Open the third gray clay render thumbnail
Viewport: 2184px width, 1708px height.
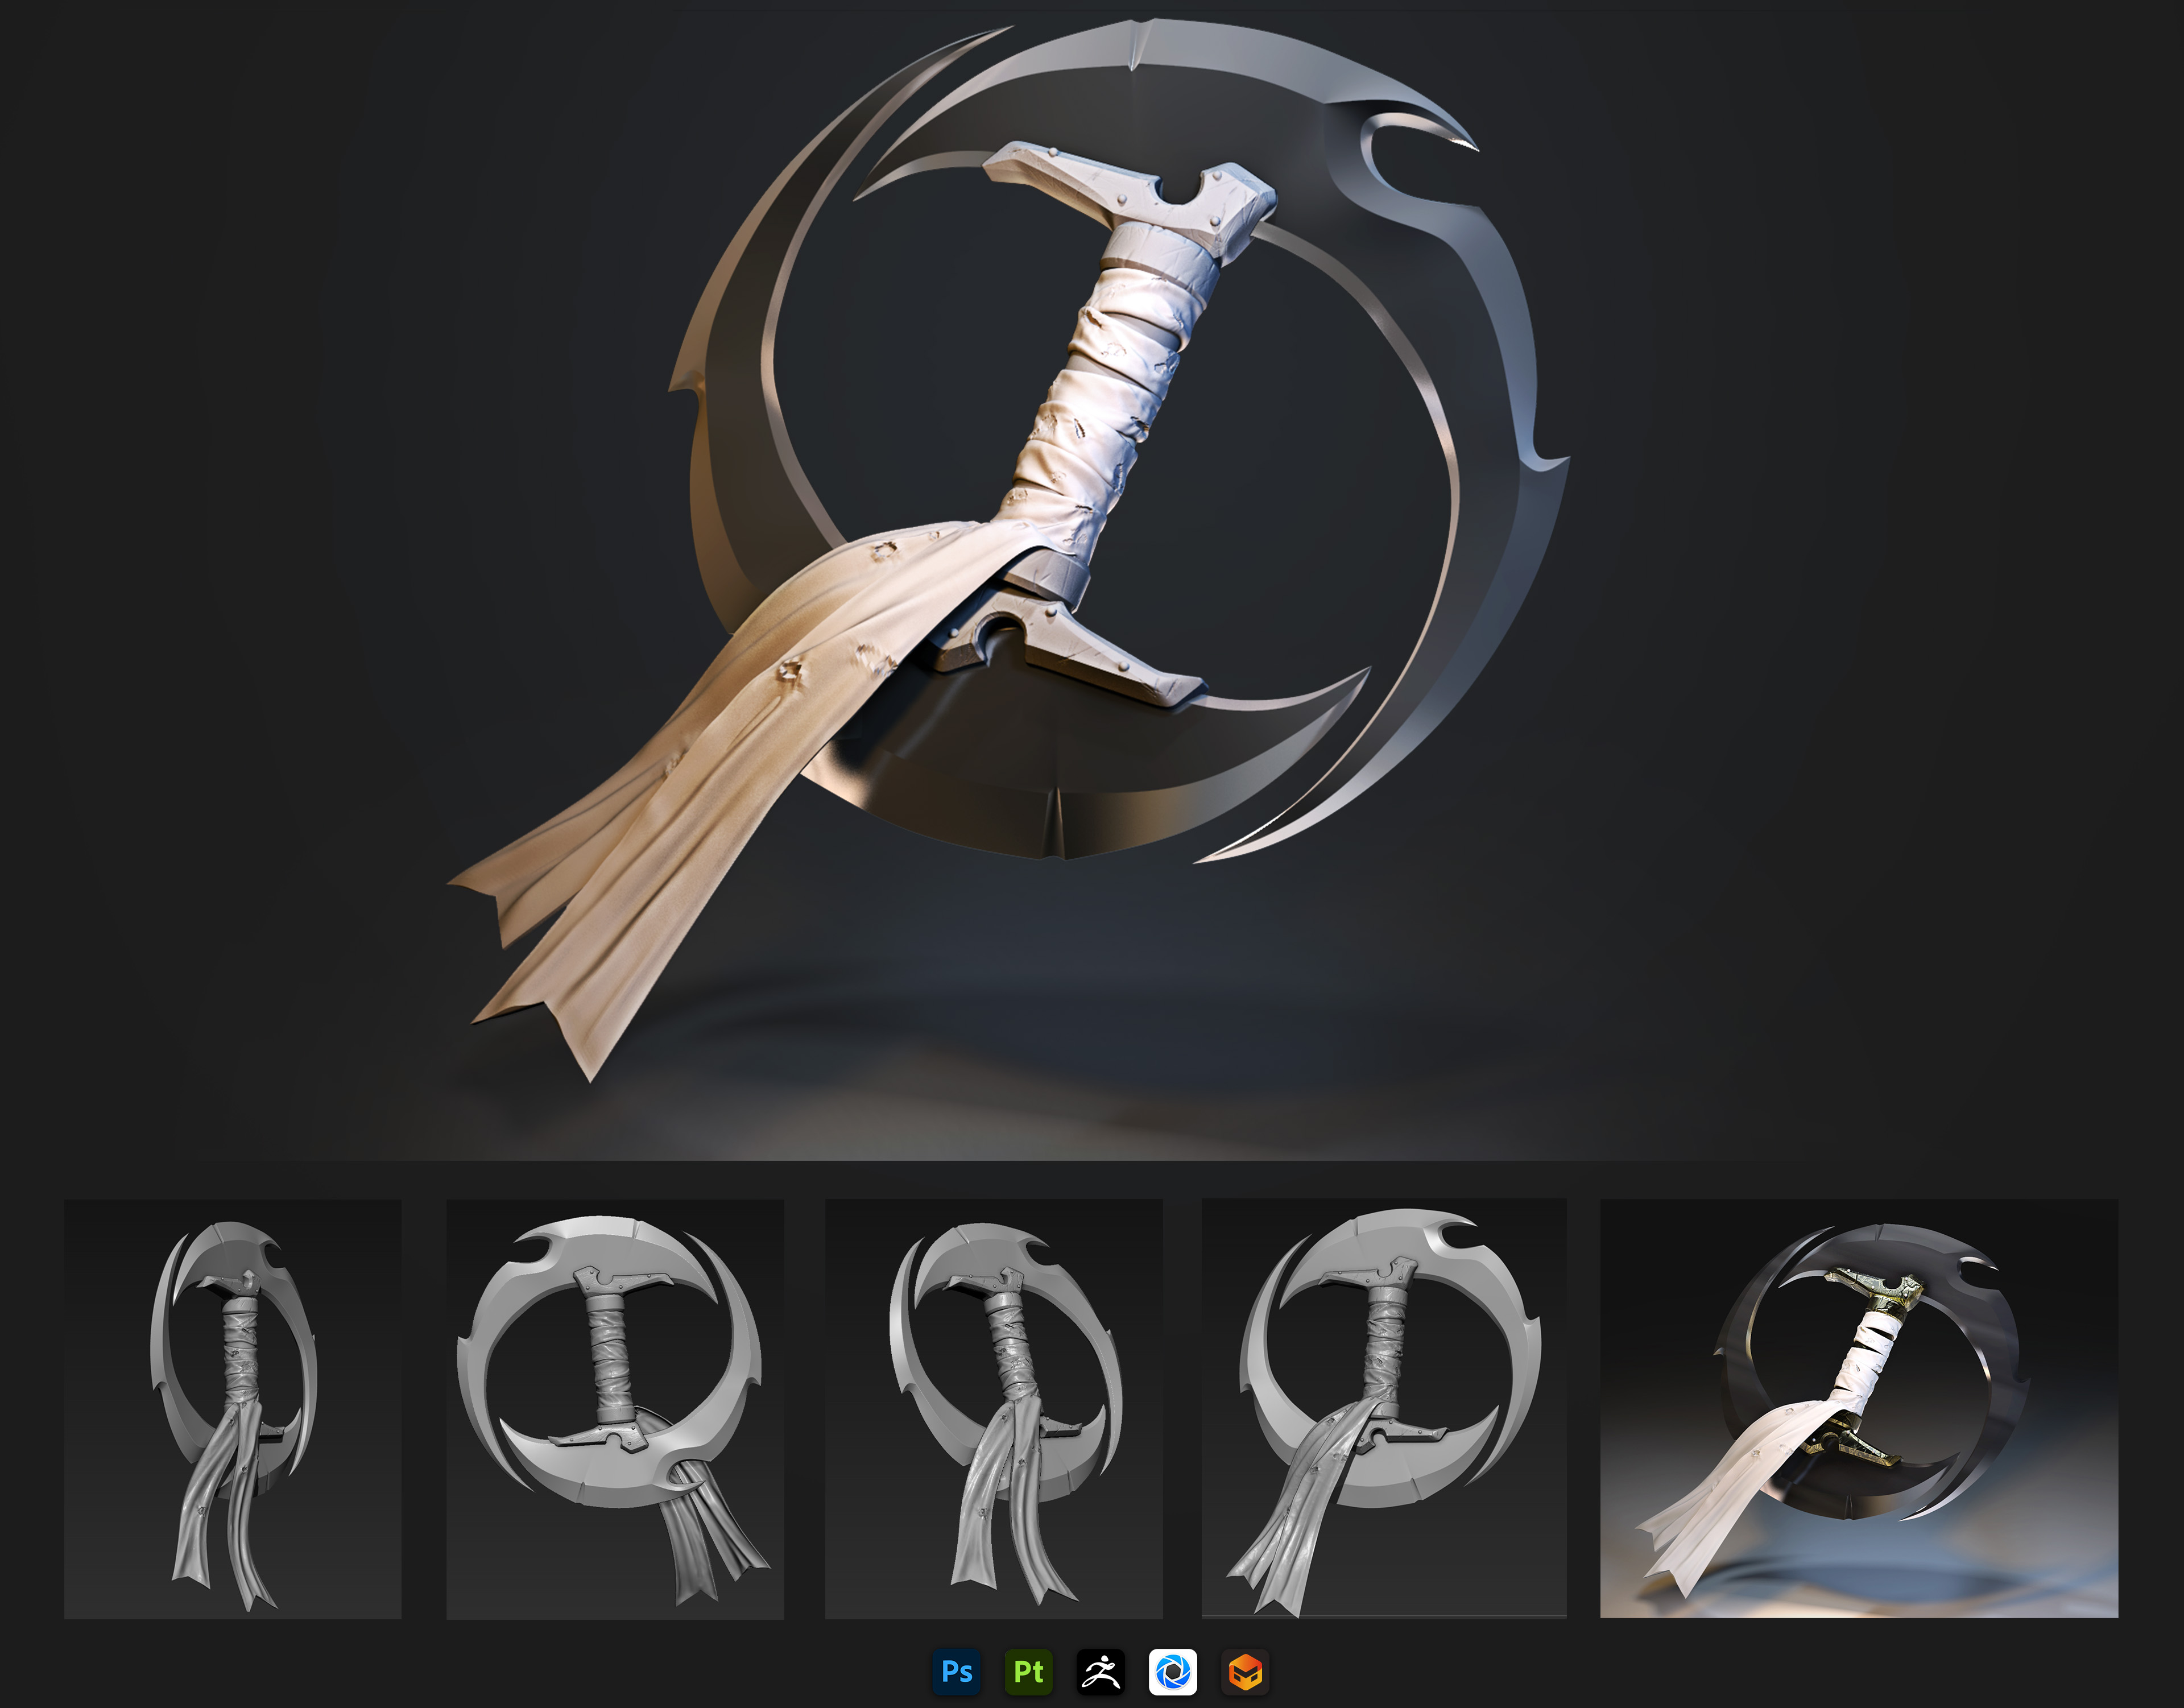[x=993, y=1408]
